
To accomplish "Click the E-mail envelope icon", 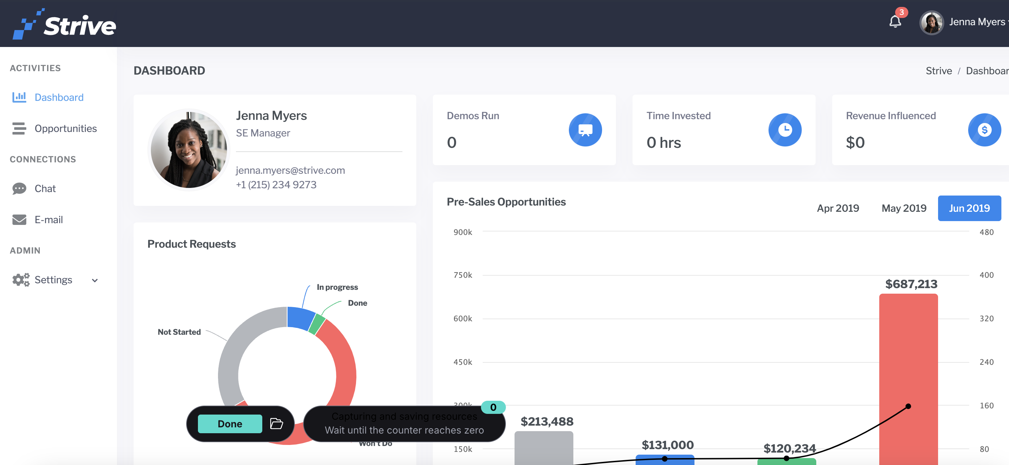I will point(19,220).
